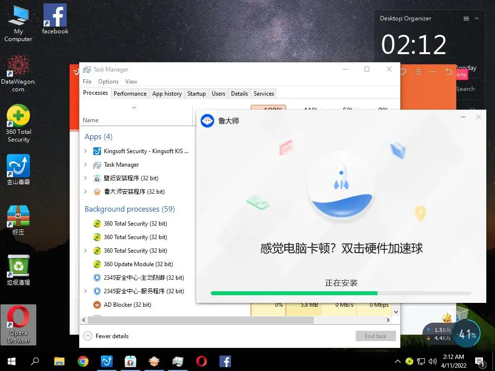Viewport: 495px width, 371px height.
Task: Open the facebook desktop shortcut
Action: 55,19
